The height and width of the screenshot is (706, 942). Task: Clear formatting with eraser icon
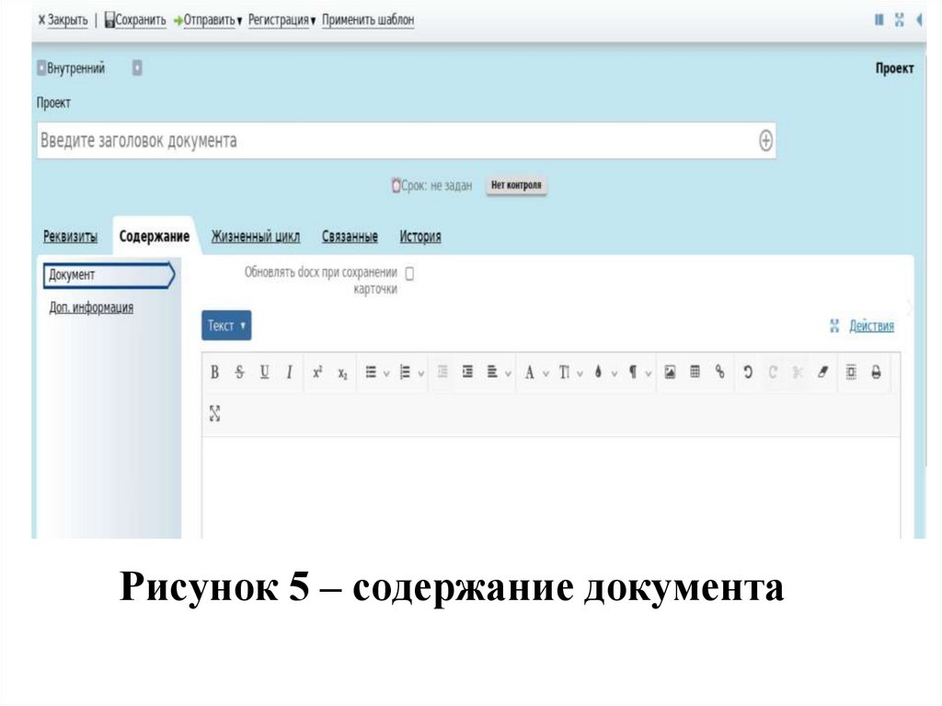click(823, 372)
